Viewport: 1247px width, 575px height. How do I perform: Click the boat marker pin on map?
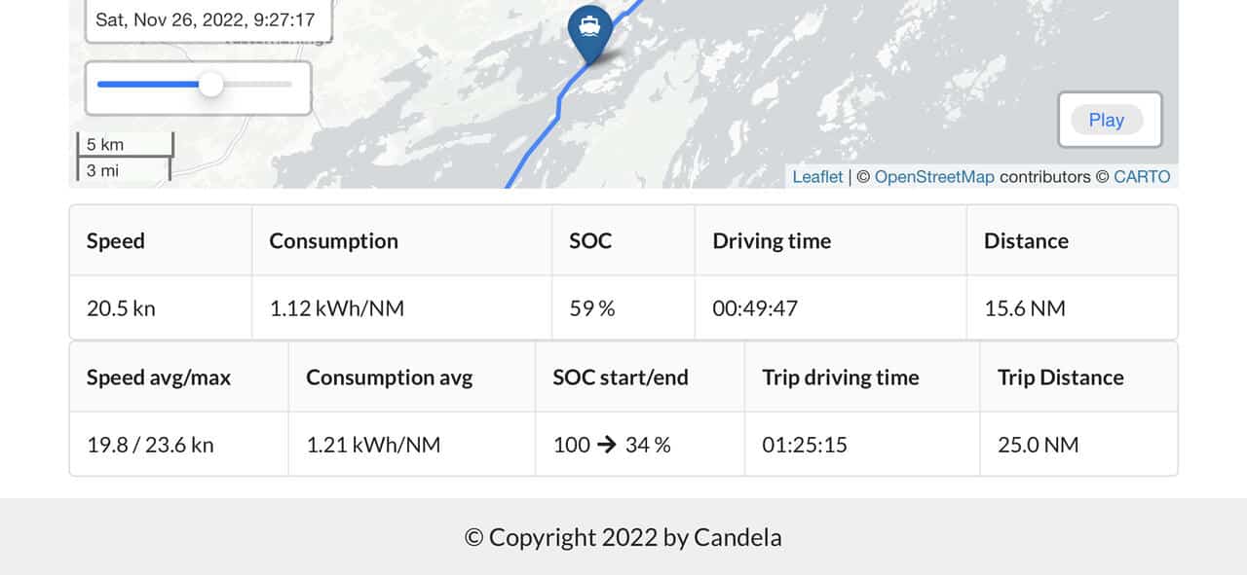[589, 30]
